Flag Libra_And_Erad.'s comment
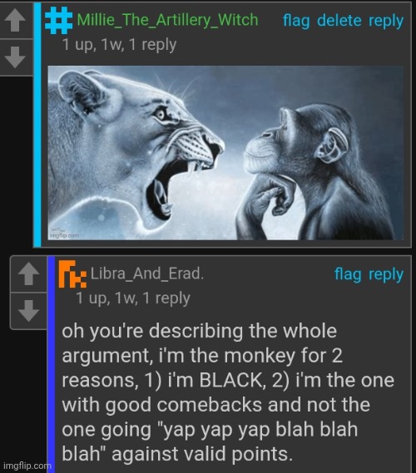Viewport: 416px width, 473px height. (x=348, y=274)
